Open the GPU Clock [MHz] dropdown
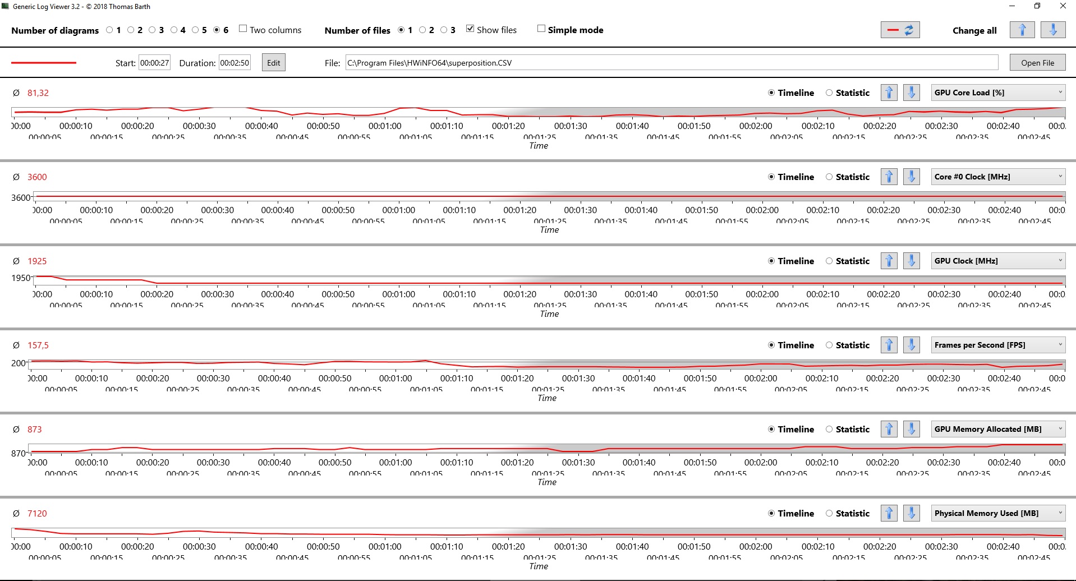This screenshot has height=581, width=1076. click(998, 261)
